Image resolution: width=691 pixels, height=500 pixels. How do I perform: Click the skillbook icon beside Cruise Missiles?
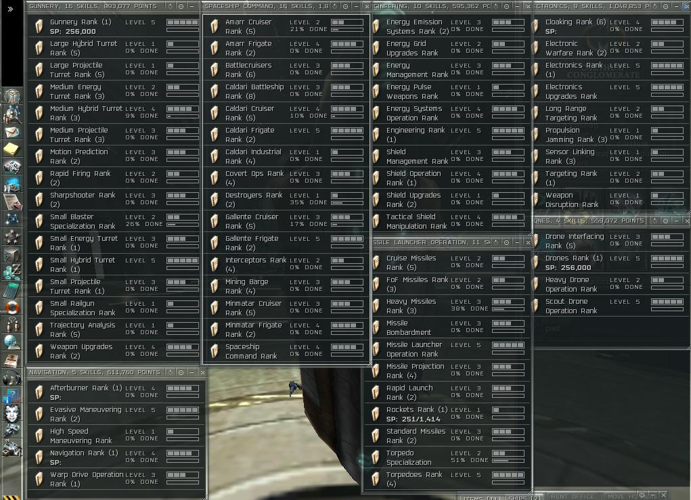(376, 263)
